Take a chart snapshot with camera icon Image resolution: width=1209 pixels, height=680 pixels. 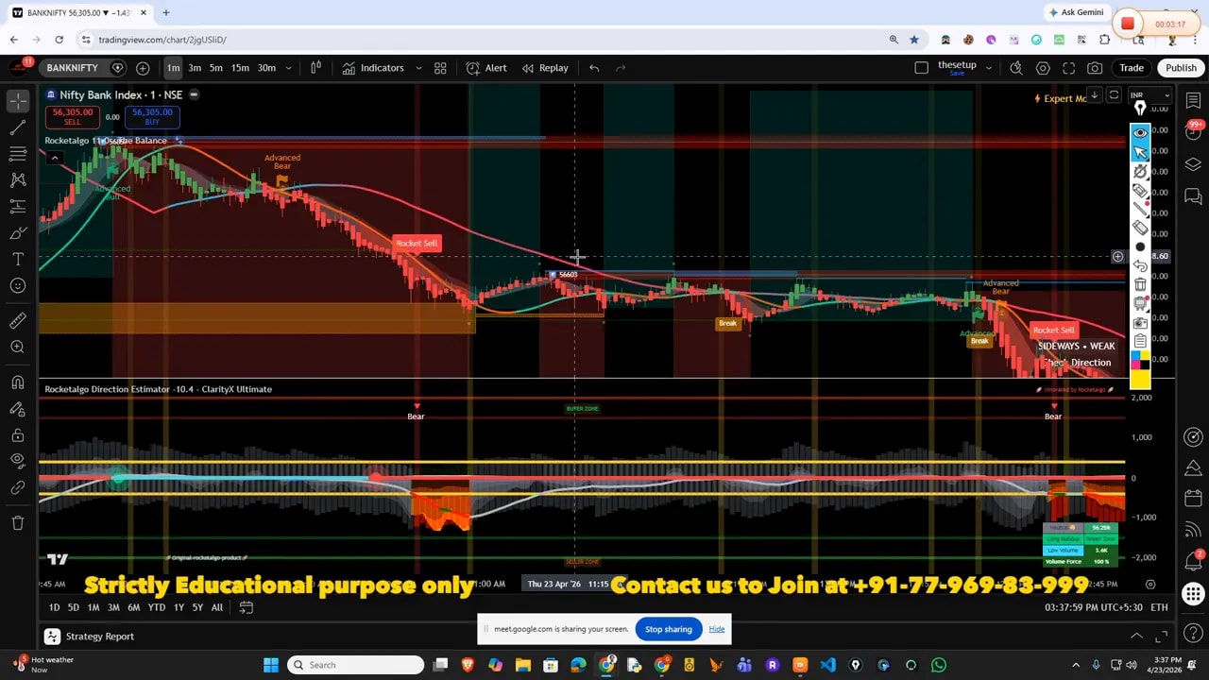click(x=1095, y=68)
